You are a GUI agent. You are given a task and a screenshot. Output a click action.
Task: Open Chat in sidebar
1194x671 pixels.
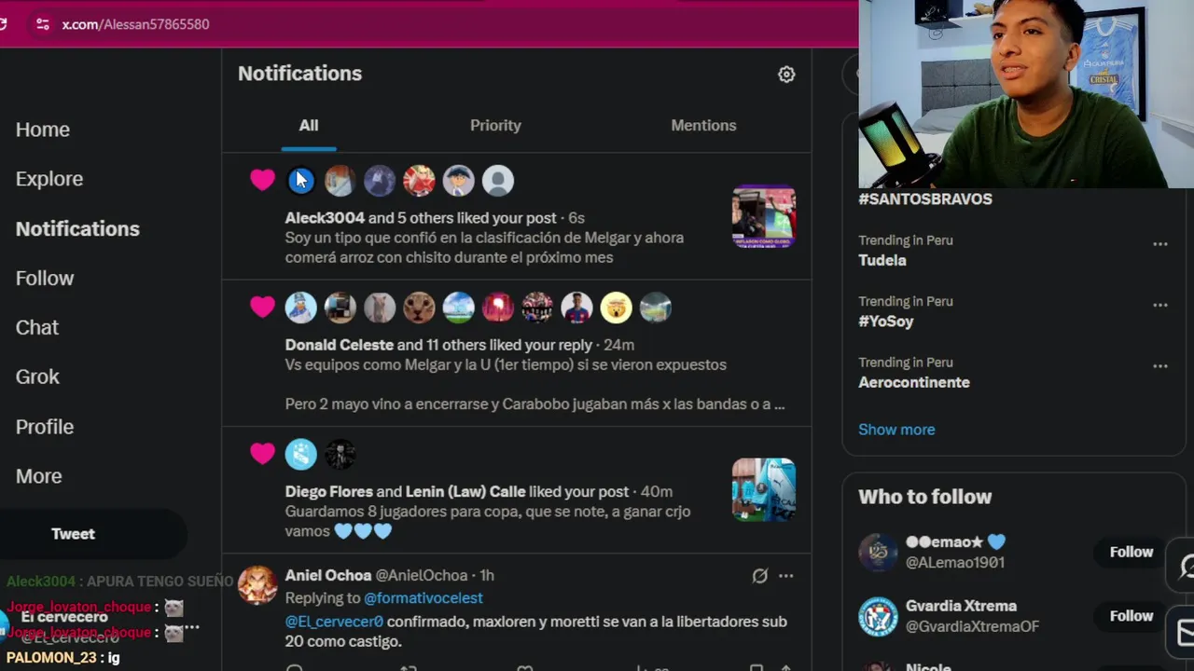click(x=37, y=327)
